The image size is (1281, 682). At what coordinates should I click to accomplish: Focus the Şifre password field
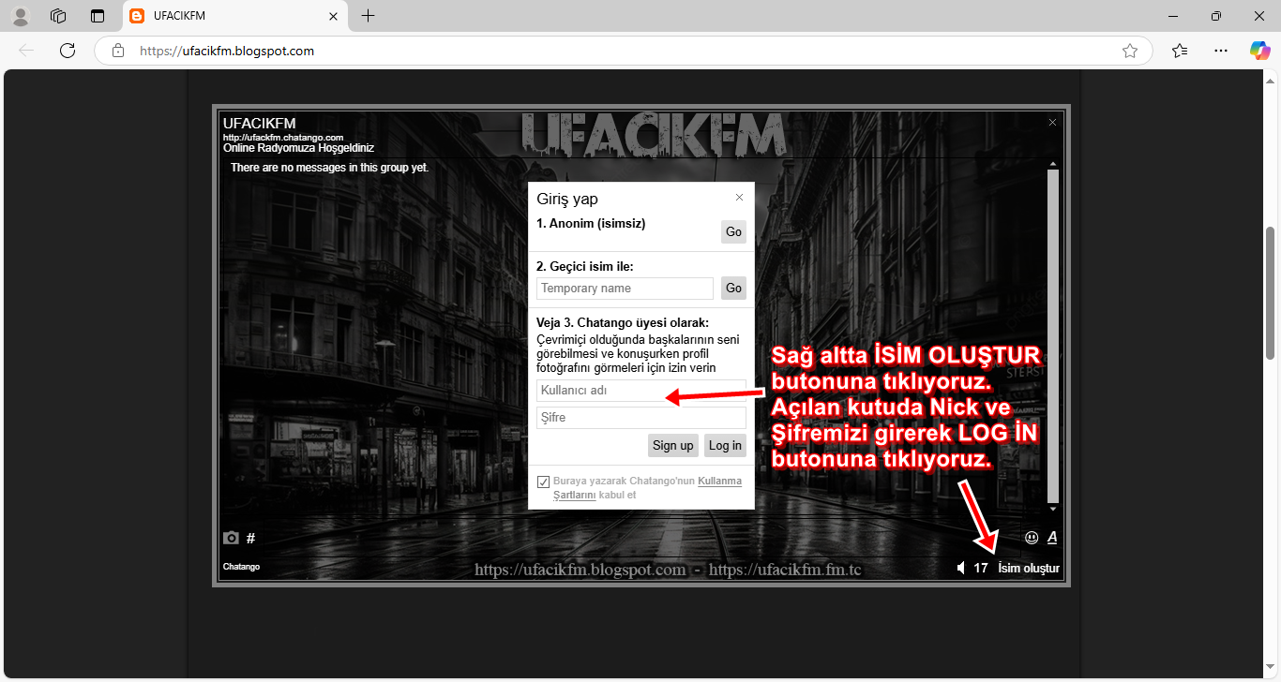(641, 418)
